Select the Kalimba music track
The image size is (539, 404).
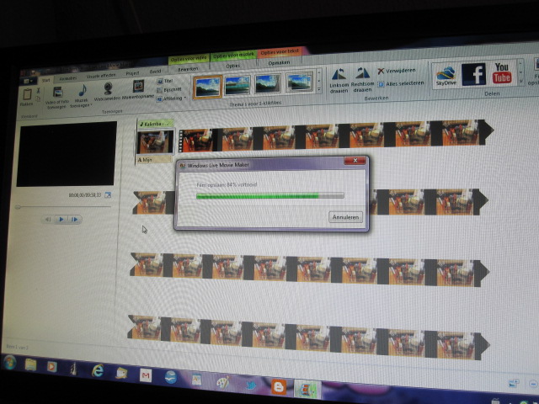point(155,124)
